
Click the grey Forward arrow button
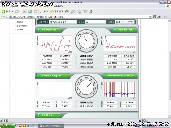click(17, 12)
